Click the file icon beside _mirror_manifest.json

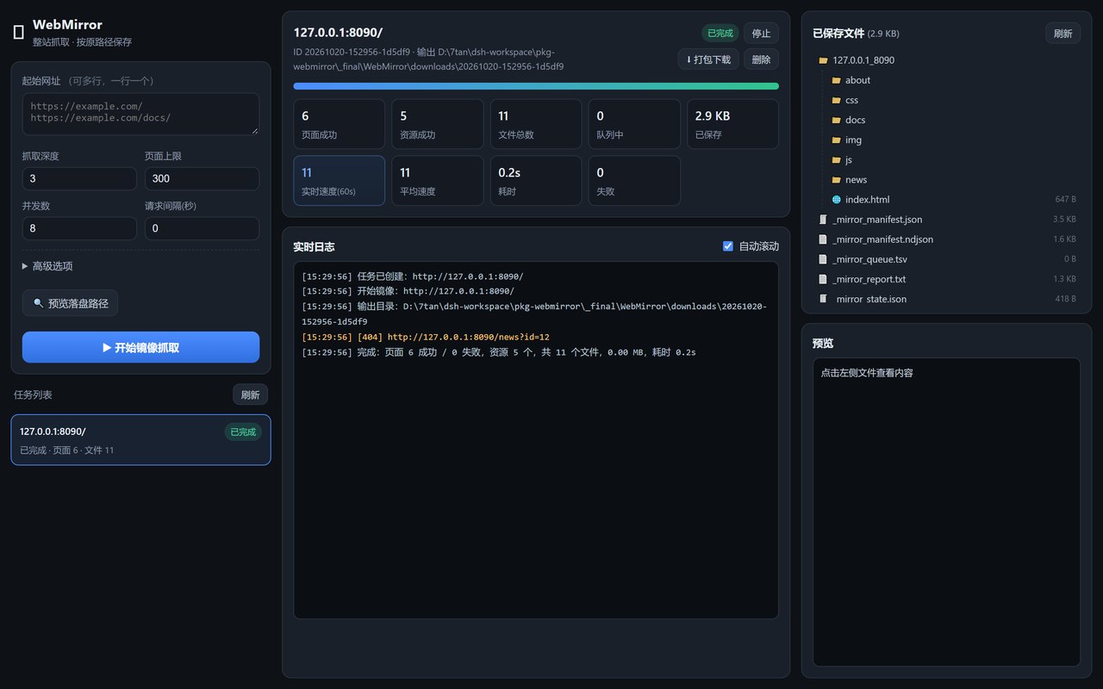pyautogui.click(x=823, y=220)
